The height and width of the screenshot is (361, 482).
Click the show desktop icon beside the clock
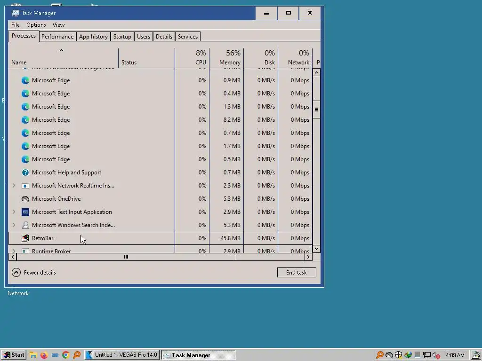(476, 355)
